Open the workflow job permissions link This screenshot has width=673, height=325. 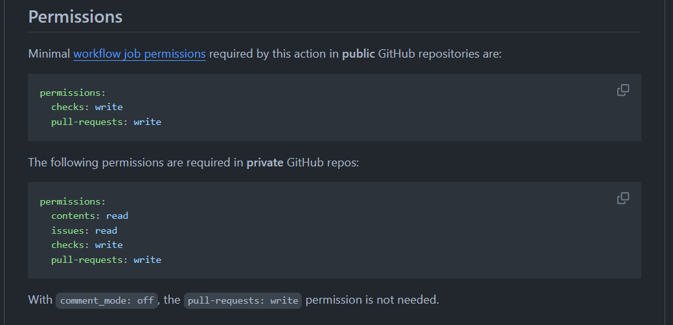139,54
